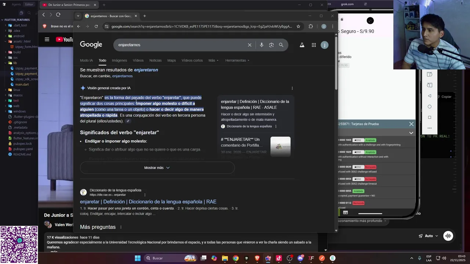Screen dimensions: 470x264
Task: Open File Explorer from the taskbar
Action: [225, 258]
